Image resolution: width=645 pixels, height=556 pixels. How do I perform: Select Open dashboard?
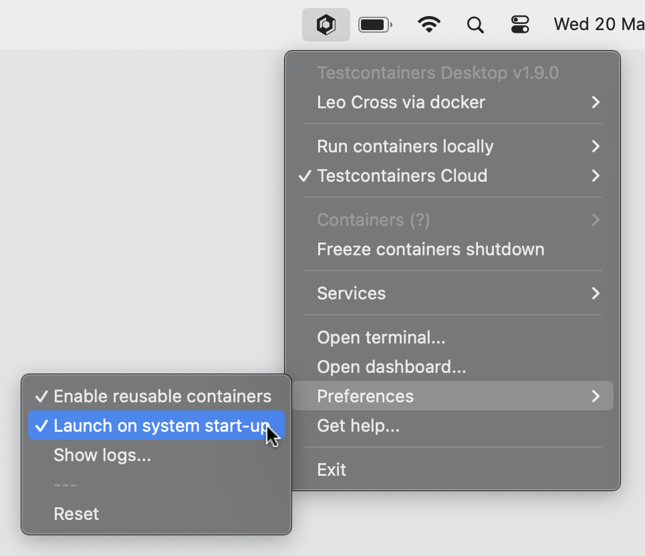tap(392, 366)
